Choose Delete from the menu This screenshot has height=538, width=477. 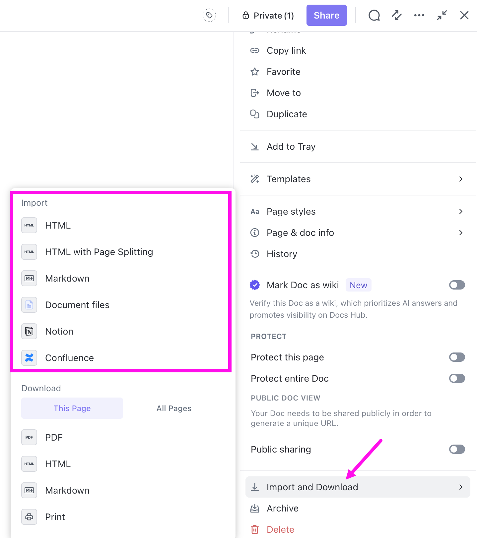(x=280, y=529)
